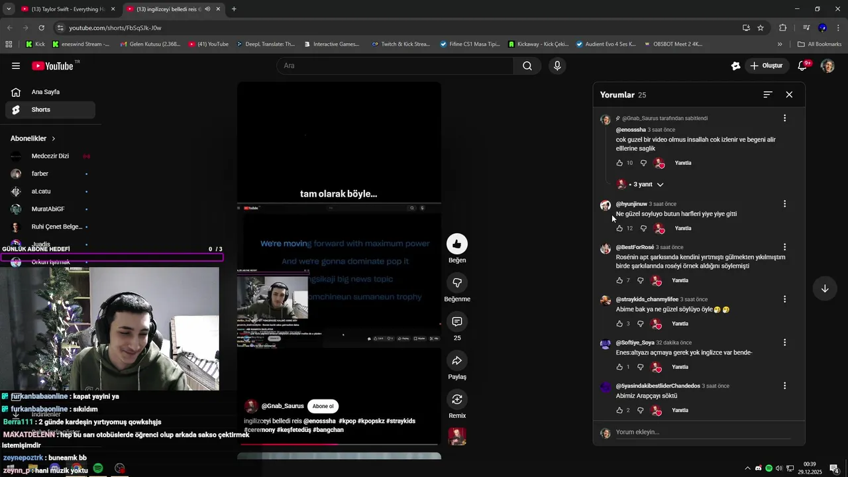
Task: Like the @hyunjinuw comment
Action: point(619,229)
